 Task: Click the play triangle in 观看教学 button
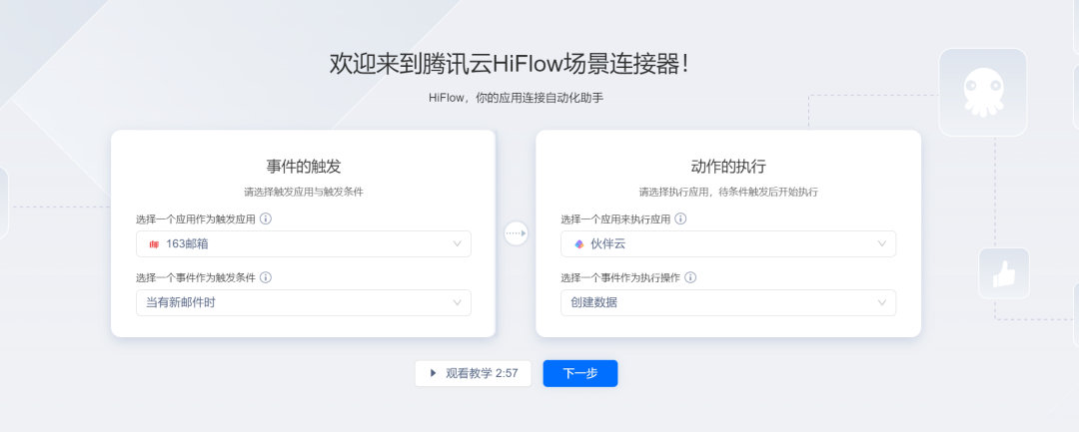[433, 373]
